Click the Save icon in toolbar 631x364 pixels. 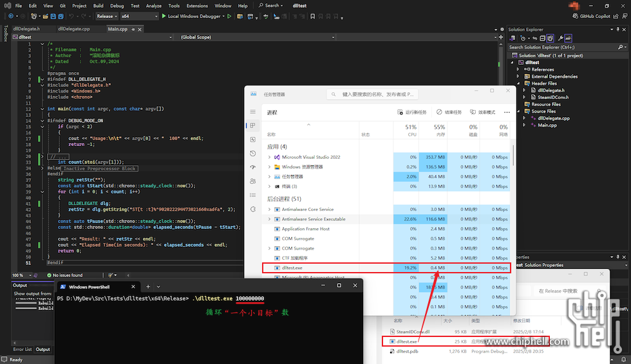(x=53, y=17)
